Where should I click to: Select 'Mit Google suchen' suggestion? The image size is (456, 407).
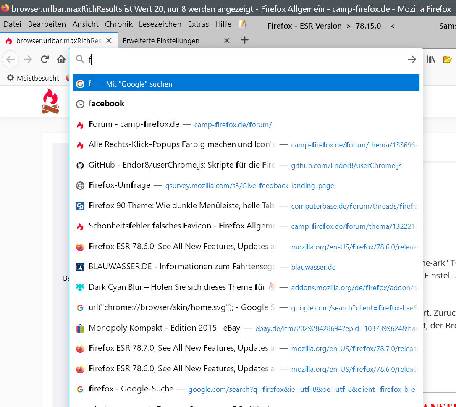coord(246,83)
